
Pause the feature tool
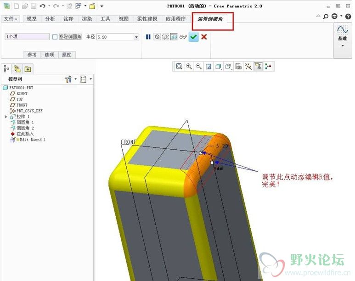coord(148,37)
